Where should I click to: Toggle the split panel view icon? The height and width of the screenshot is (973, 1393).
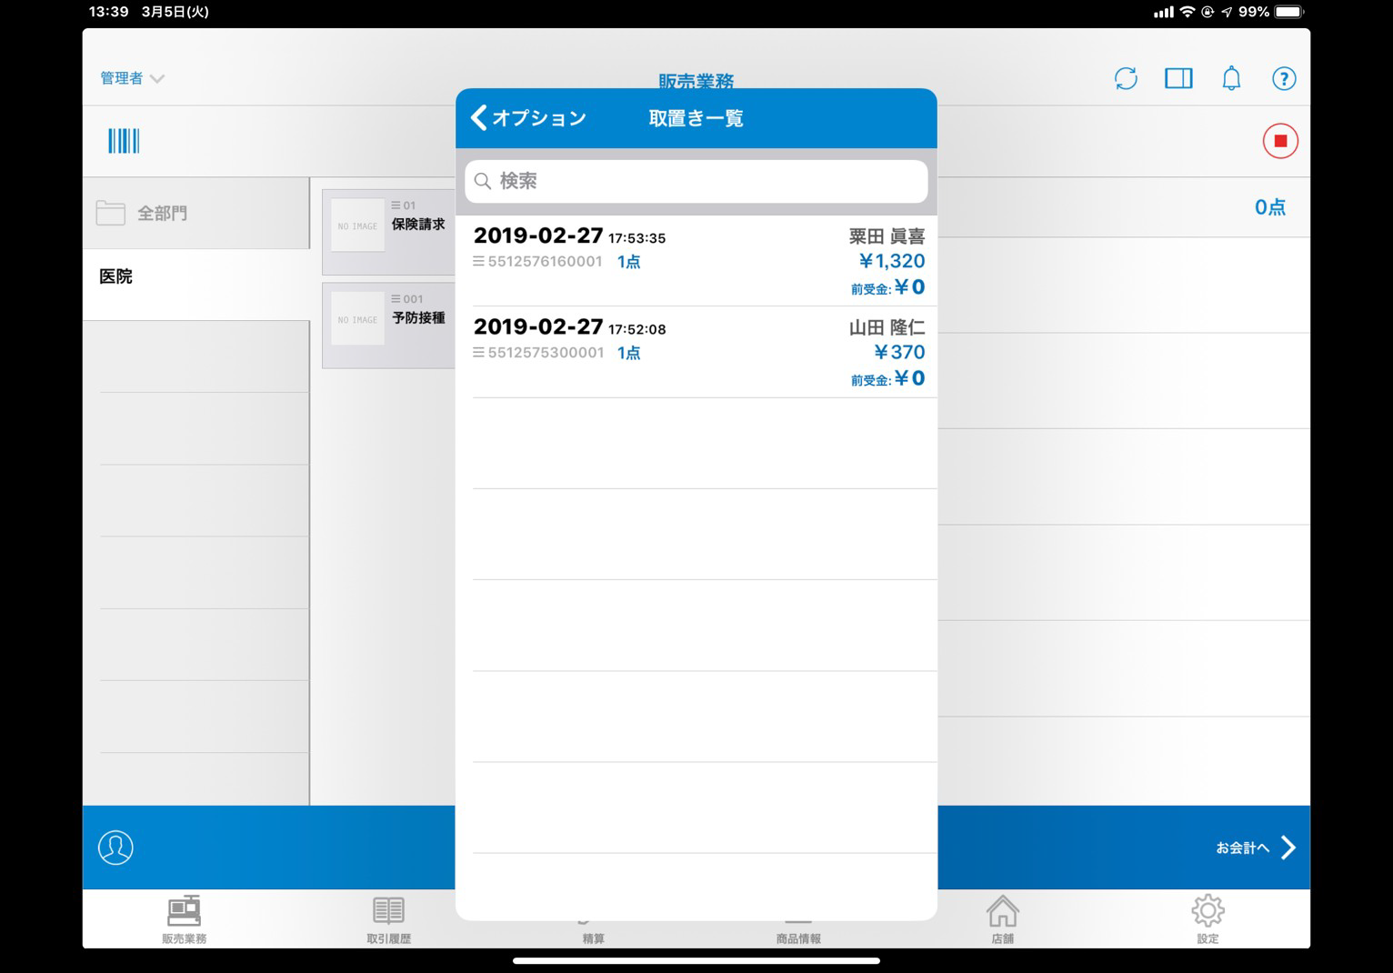point(1178,79)
